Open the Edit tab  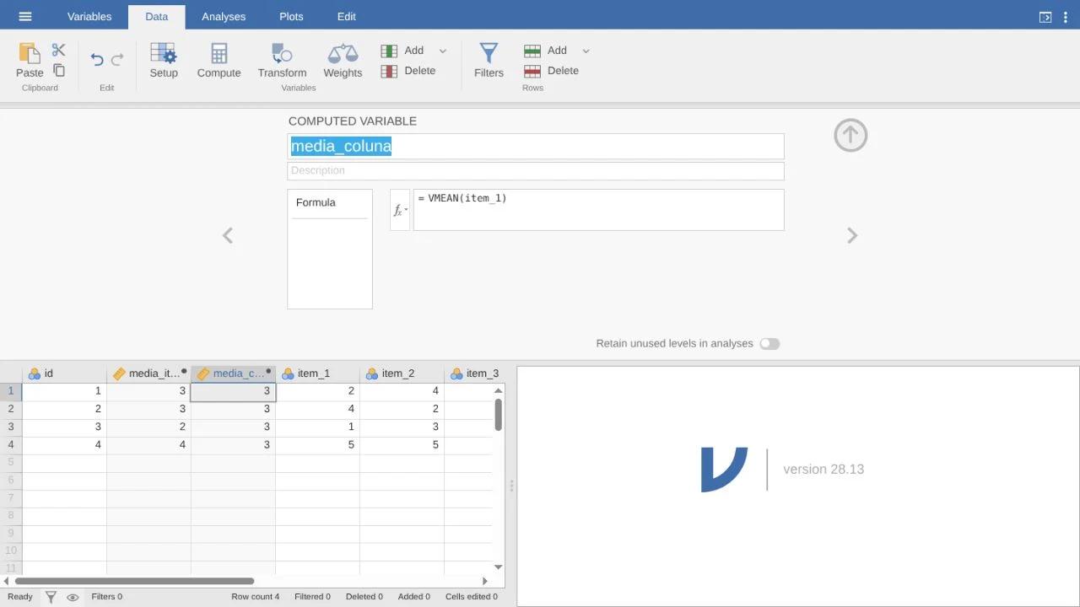(346, 16)
